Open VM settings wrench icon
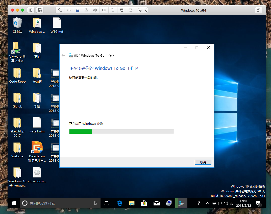 click(60, 10)
